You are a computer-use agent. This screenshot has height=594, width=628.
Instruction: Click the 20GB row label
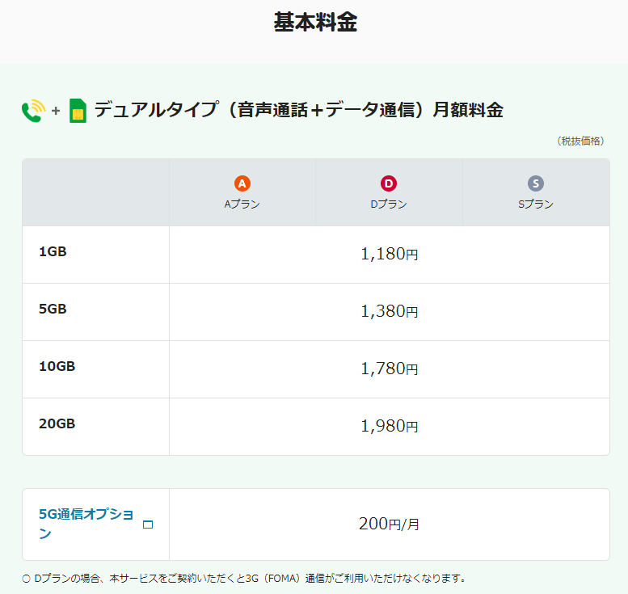pos(57,423)
